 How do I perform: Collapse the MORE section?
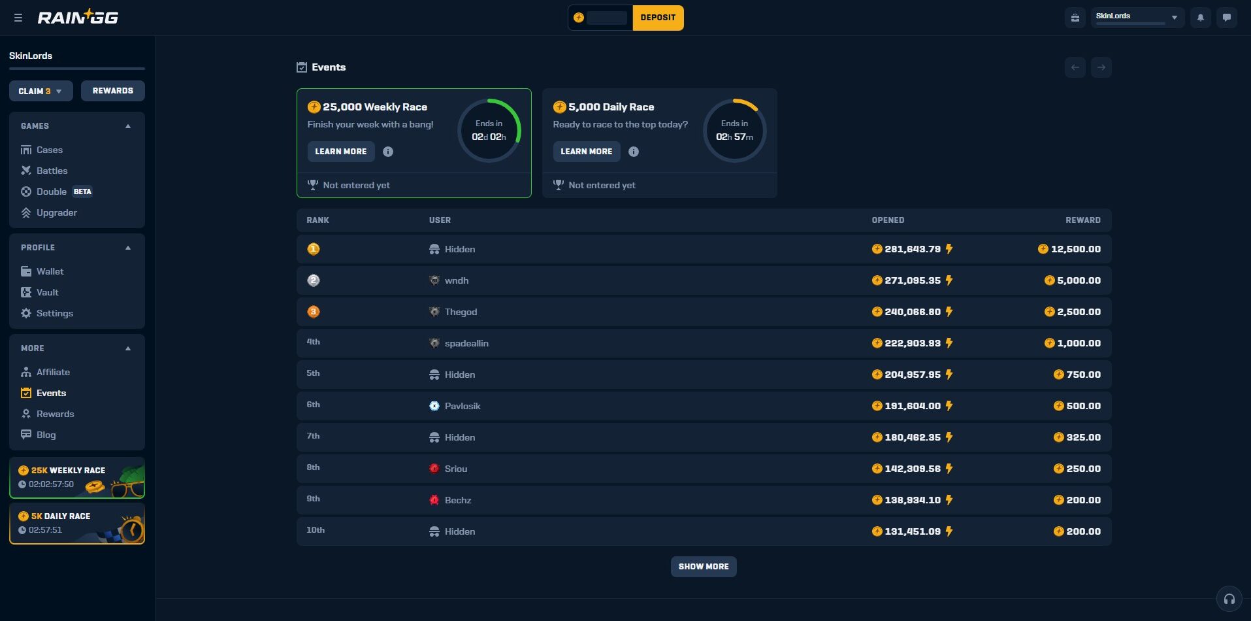pyautogui.click(x=128, y=348)
